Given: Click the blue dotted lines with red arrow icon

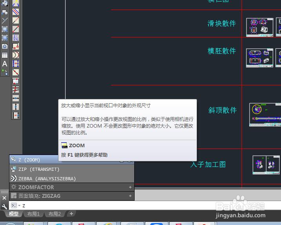Looking at the screenshot, I should tap(16, 64).
